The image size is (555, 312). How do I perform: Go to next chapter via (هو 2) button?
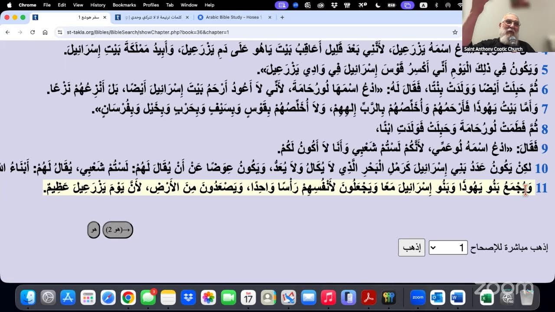tap(118, 230)
